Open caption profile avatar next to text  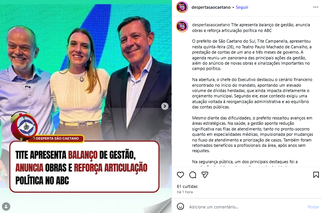click(182, 27)
